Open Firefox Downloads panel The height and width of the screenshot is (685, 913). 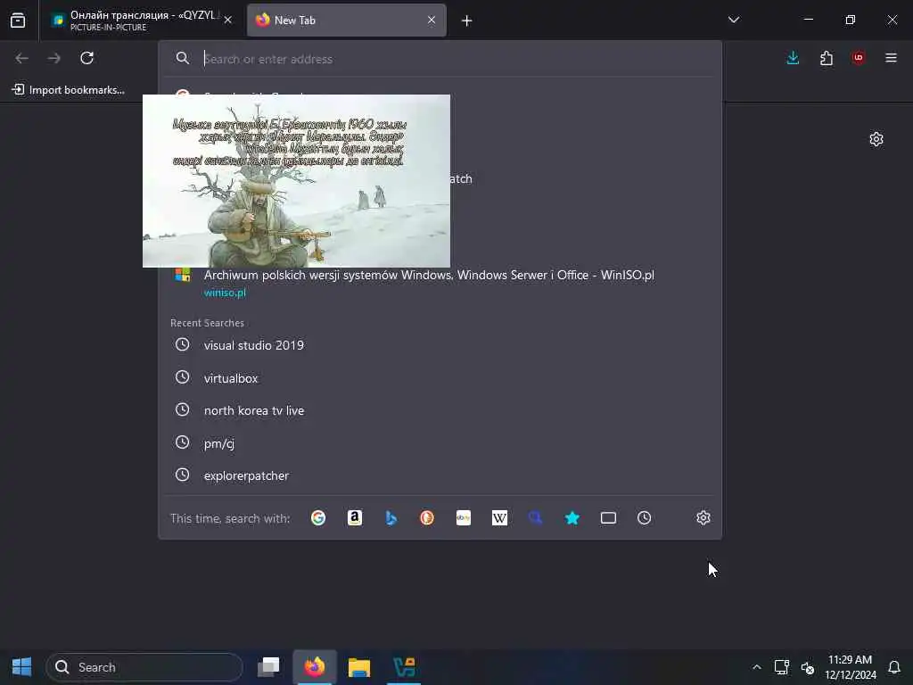pos(793,58)
